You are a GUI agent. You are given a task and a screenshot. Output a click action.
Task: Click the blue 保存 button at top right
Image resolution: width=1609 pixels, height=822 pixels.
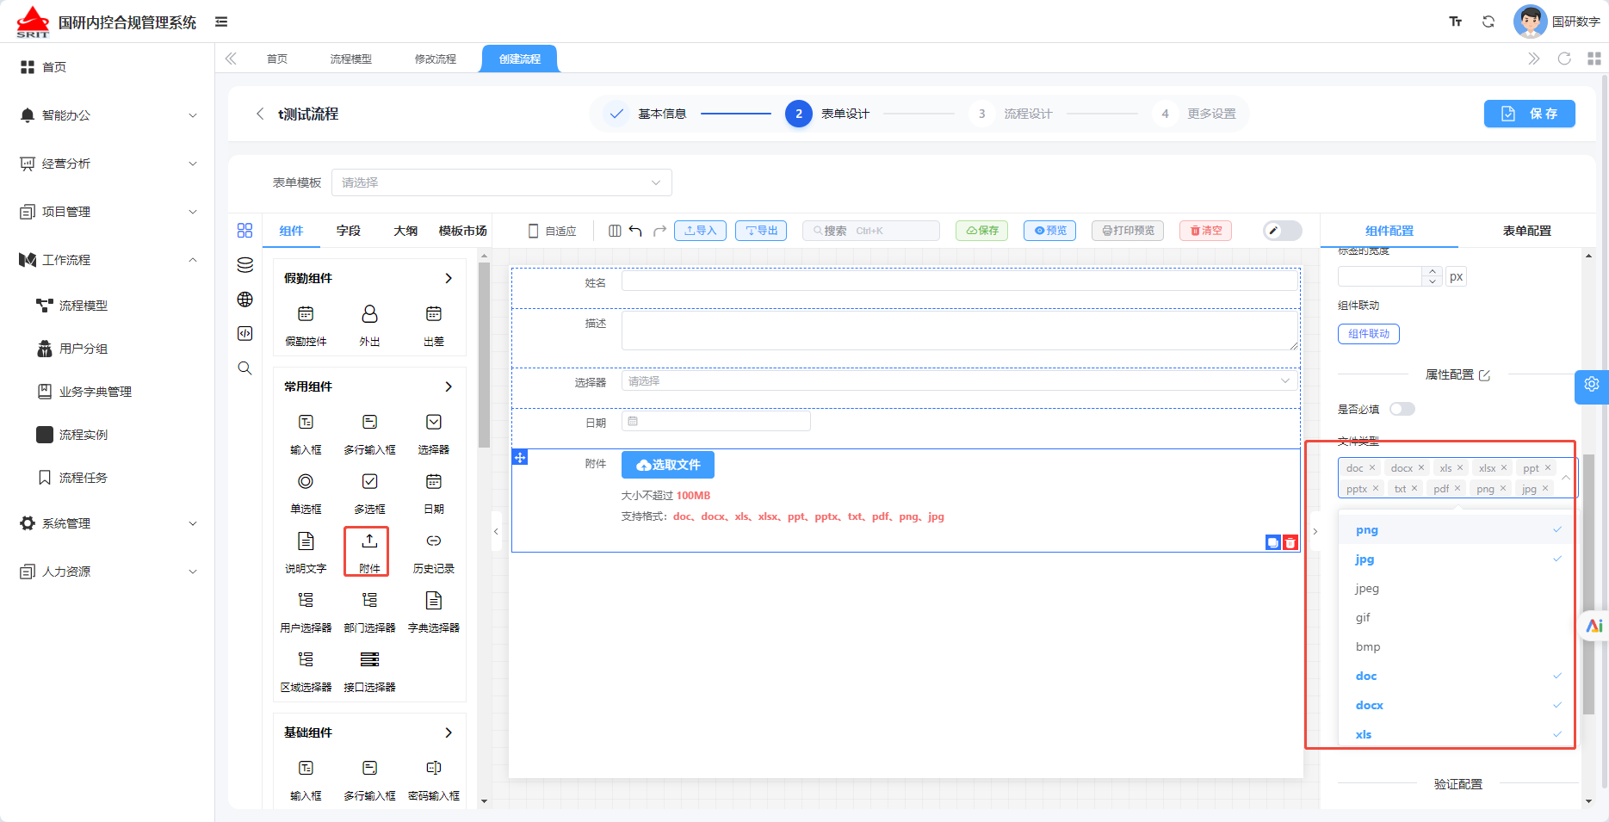(1529, 114)
